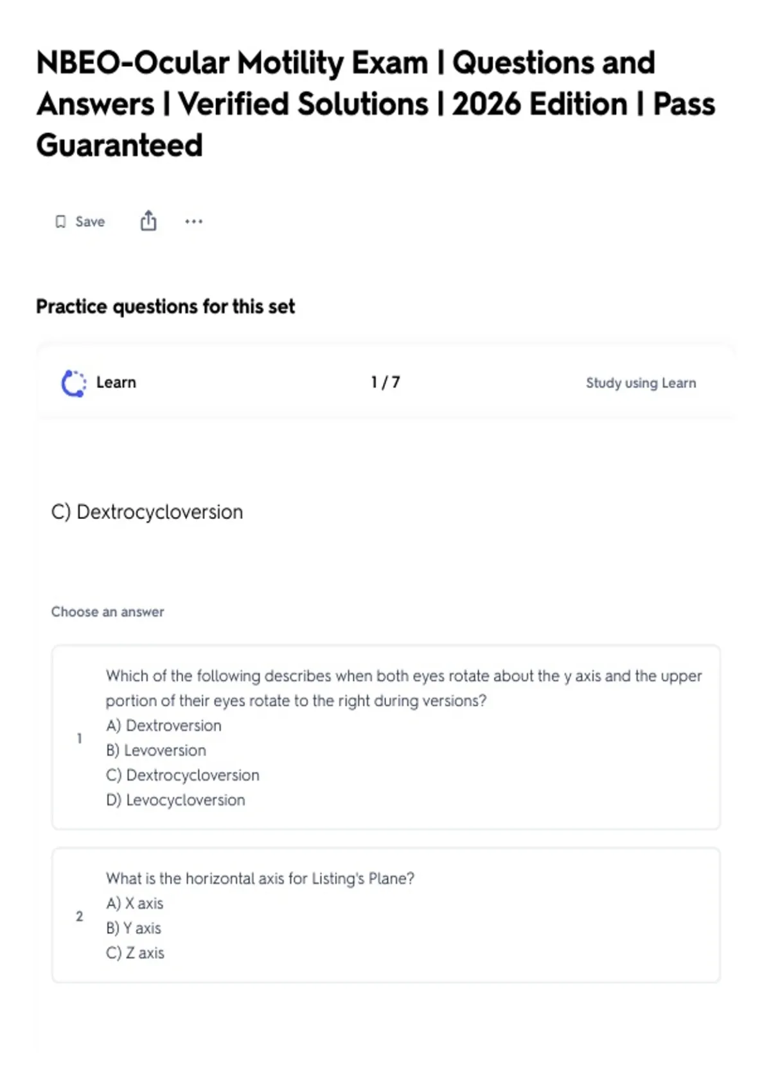Screen dimensions: 771x1092
Task: Choose answer card 1 about y axis rotation
Action: point(385,737)
